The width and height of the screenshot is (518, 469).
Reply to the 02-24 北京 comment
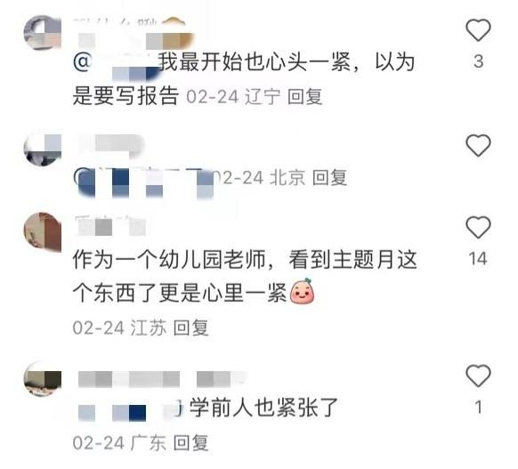[x=329, y=178]
